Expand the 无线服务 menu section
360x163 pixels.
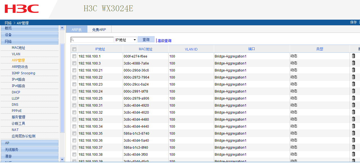pos(30,150)
